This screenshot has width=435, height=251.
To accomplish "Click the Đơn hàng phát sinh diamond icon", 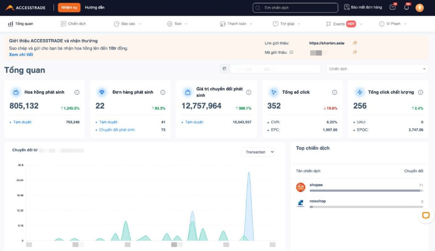I will pyautogui.click(x=102, y=92).
